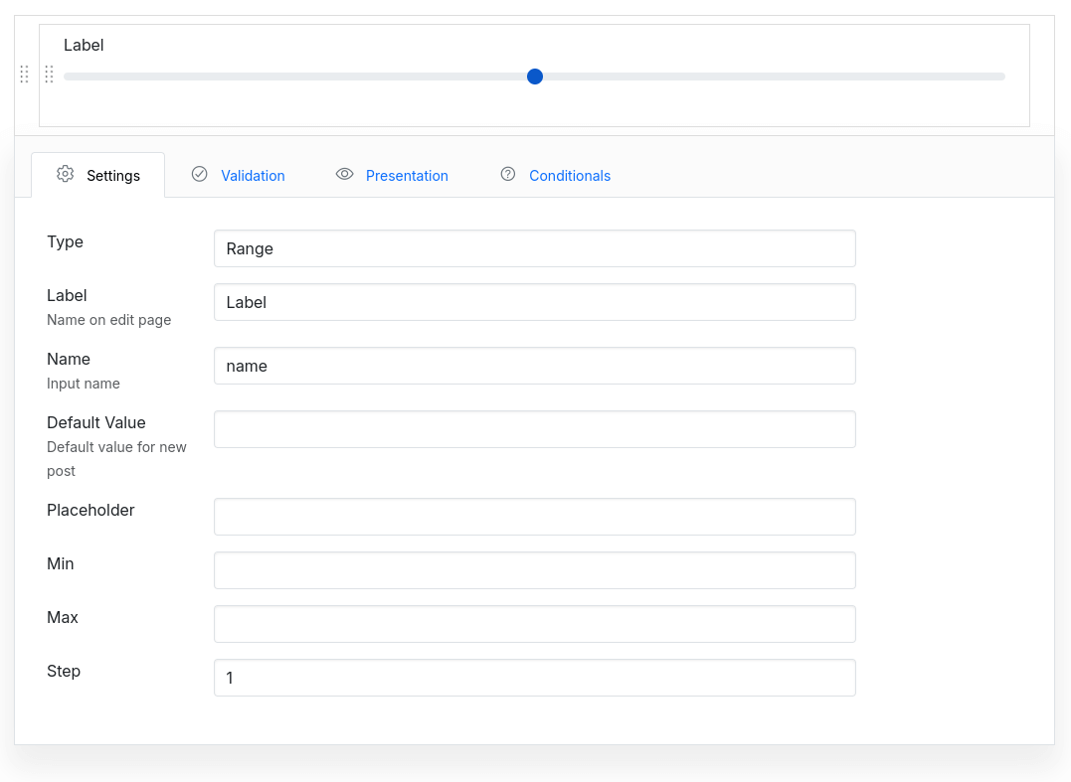Click the inner drag handle next to the slider
Viewport: 1071px width, 782px height.
click(49, 75)
